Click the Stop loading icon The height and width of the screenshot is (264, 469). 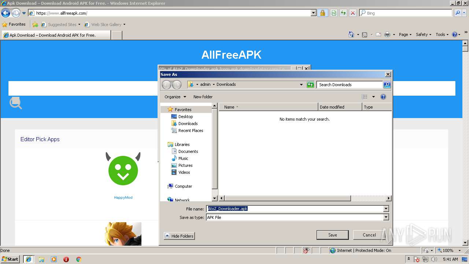click(352, 13)
